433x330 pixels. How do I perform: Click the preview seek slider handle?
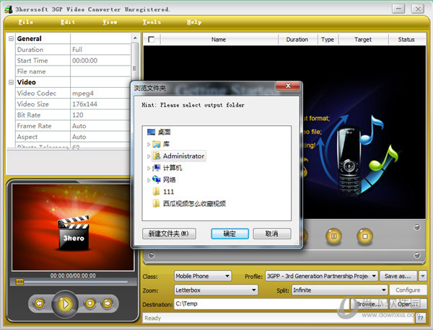(x=19, y=282)
